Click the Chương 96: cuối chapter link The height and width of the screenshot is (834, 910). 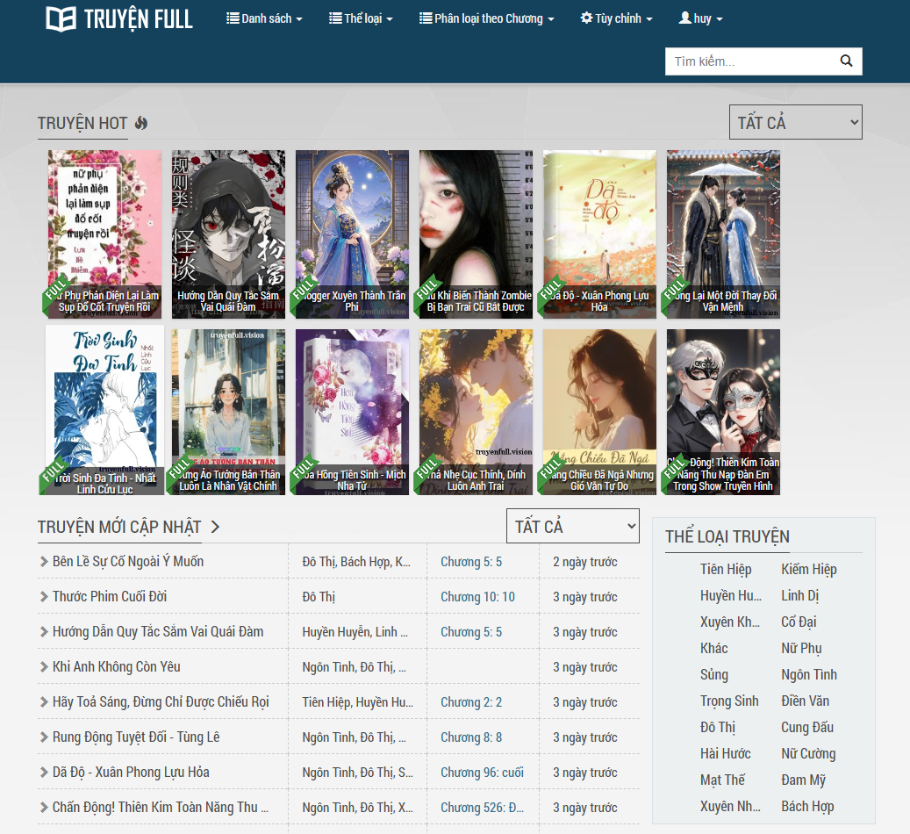(482, 772)
